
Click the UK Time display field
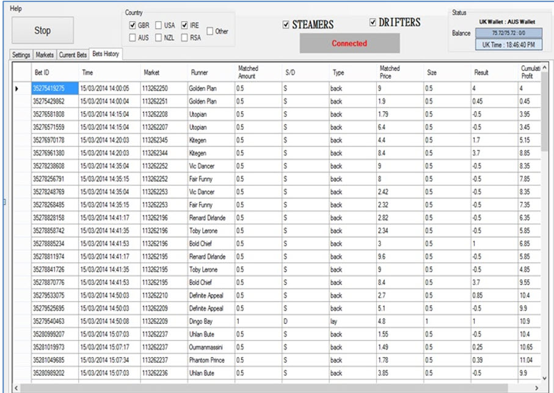(x=509, y=45)
